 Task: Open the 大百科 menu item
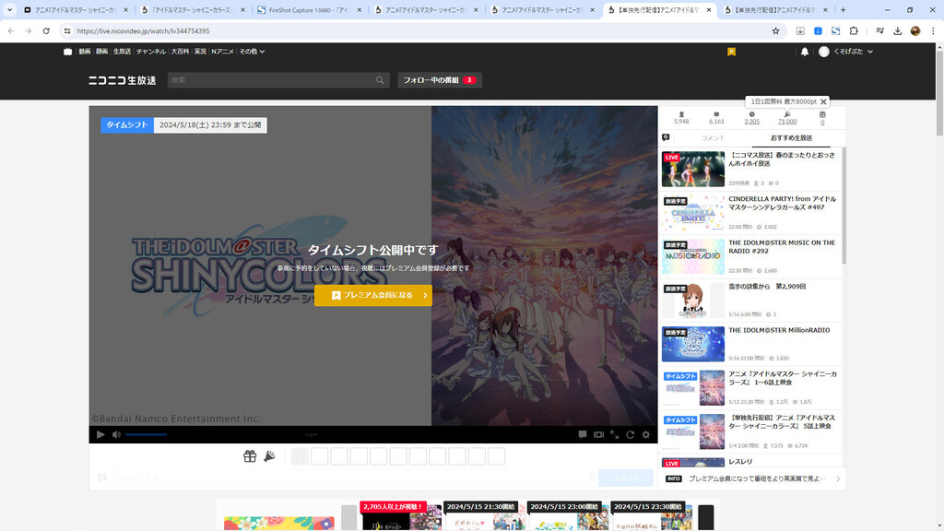(x=180, y=52)
